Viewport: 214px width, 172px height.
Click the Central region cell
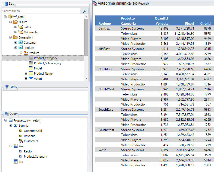(104, 28)
